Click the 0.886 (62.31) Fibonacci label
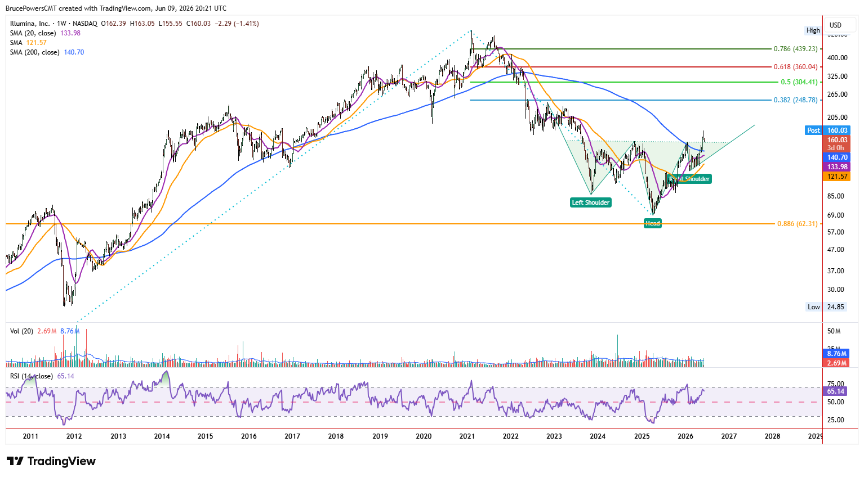Image resolution: width=864 pixels, height=478 pixels. (798, 224)
